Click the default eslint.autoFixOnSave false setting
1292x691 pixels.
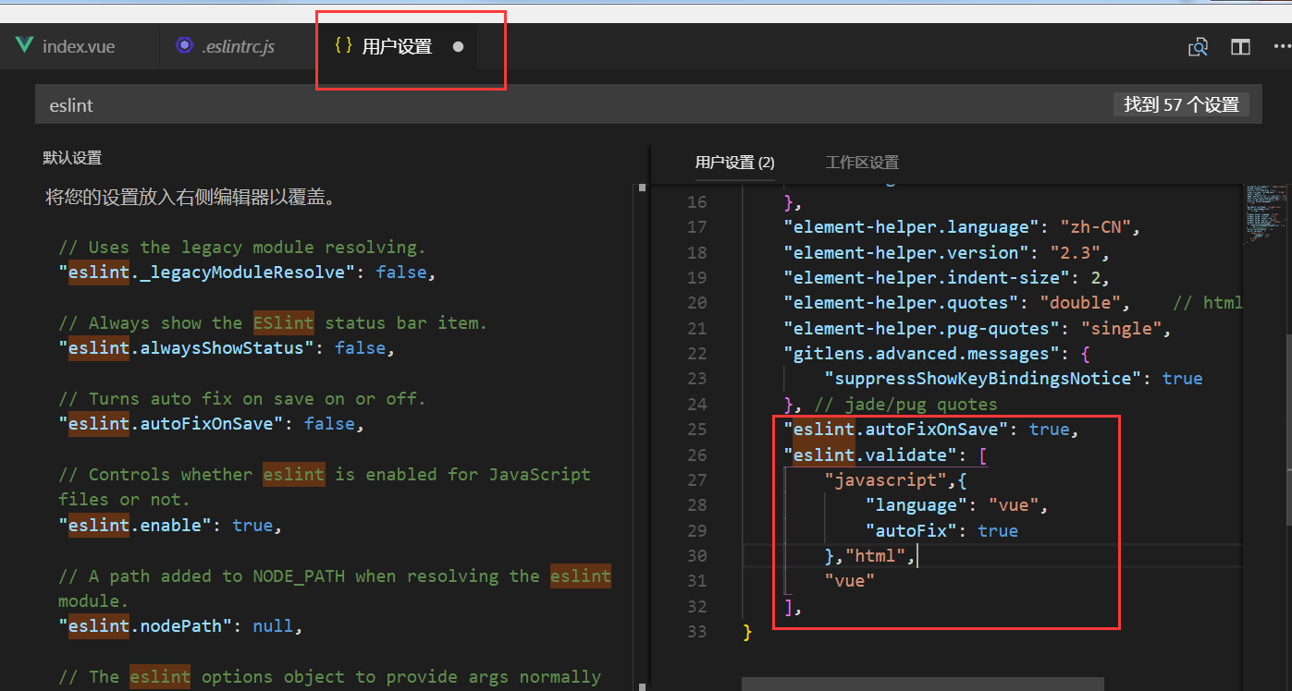tap(211, 424)
